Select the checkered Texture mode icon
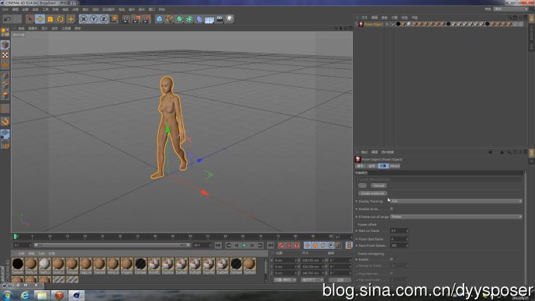Viewport: 535px width, 301px height. tap(5, 55)
